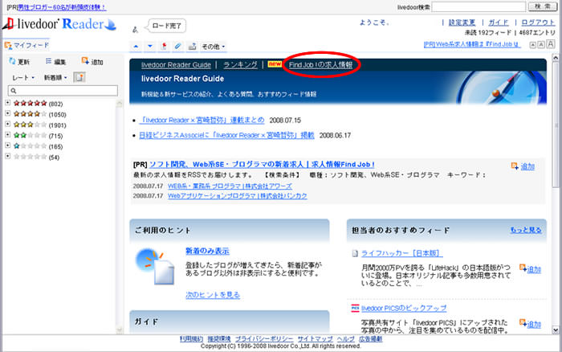The image size is (562, 352).
Task: Open the その他 dropdown menu
Action: (x=213, y=47)
